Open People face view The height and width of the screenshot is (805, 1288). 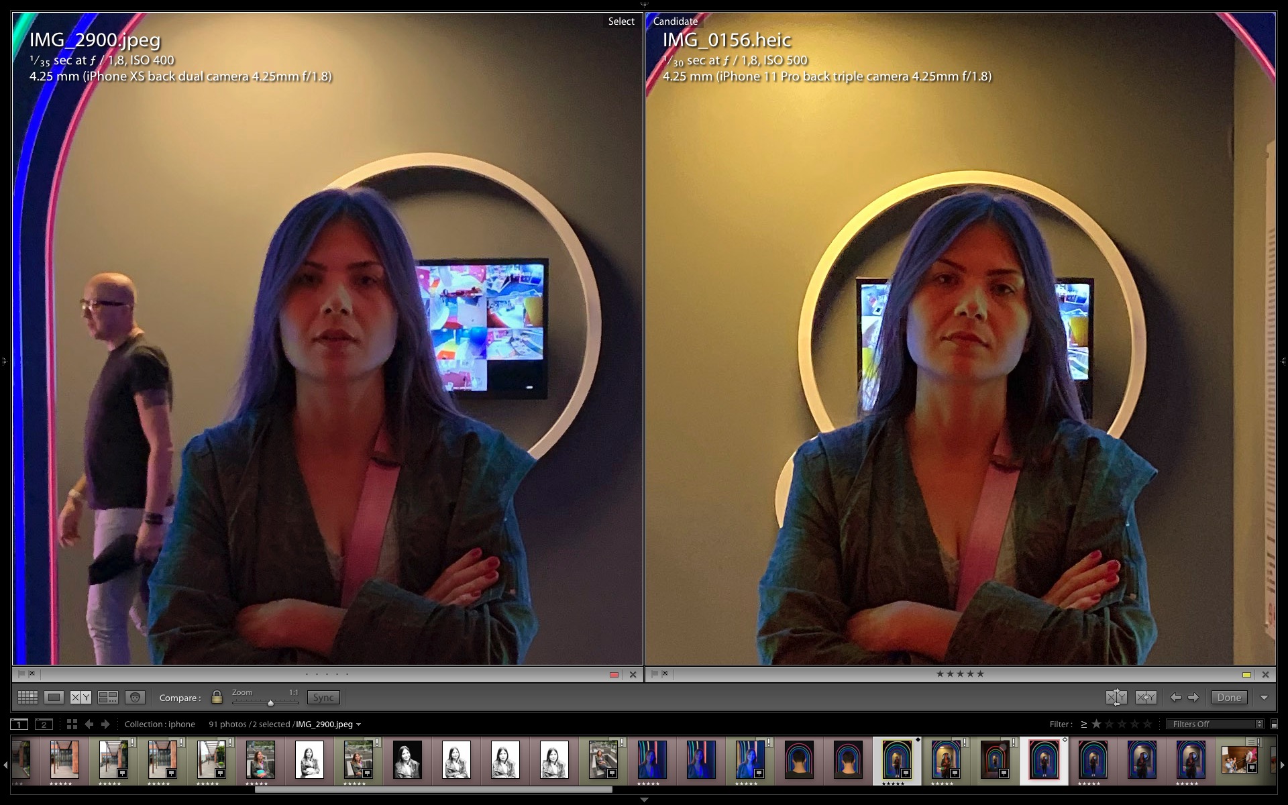[x=135, y=698]
